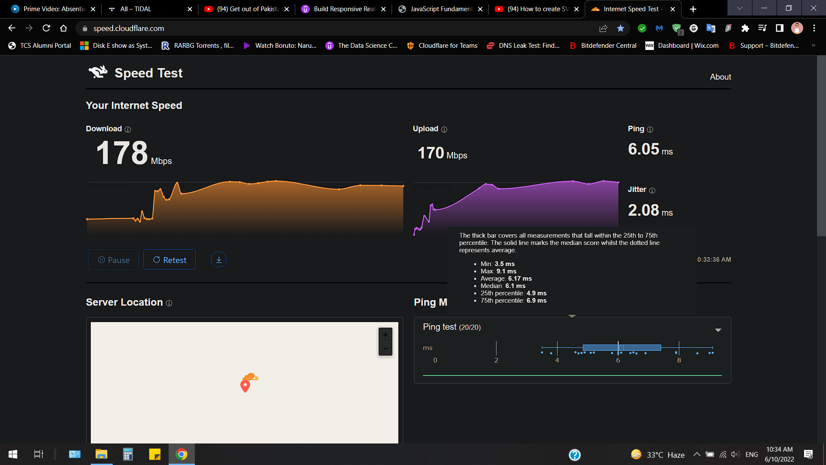Viewport: 826px width, 465px height.
Task: Expand the bookmarks bar overflow chevron
Action: point(813,46)
